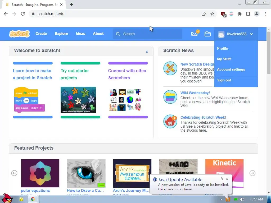Open Ideas in the navigation bar

point(80,34)
